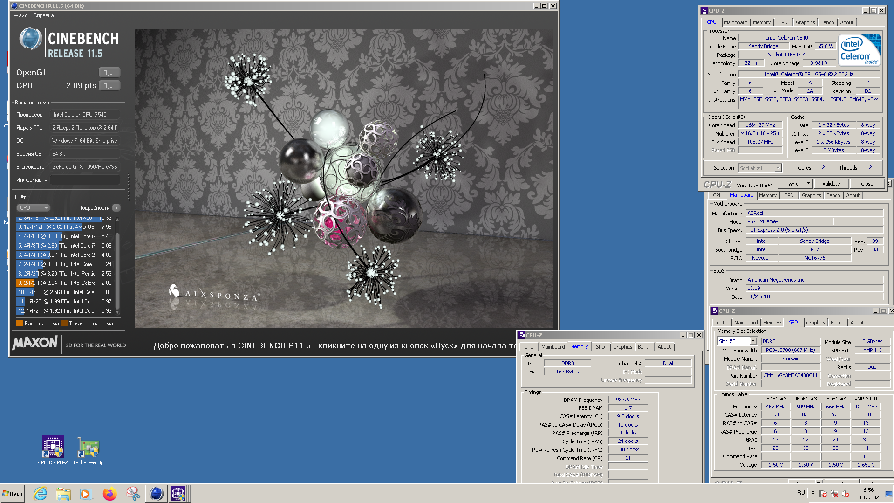Click the orange Ваша система legend swatch
894x503 pixels.
pyautogui.click(x=20, y=324)
